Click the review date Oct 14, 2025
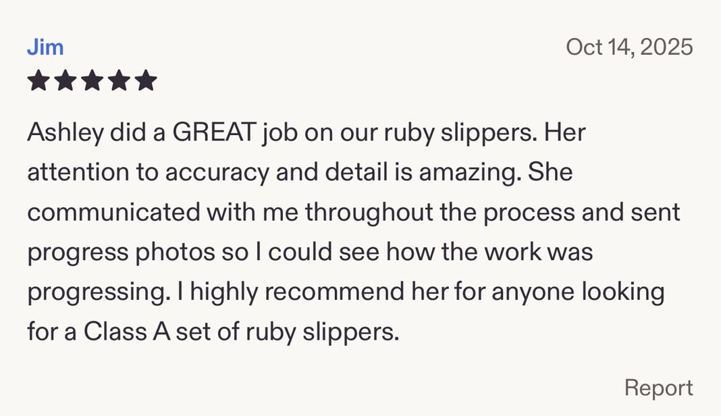 pyautogui.click(x=629, y=46)
